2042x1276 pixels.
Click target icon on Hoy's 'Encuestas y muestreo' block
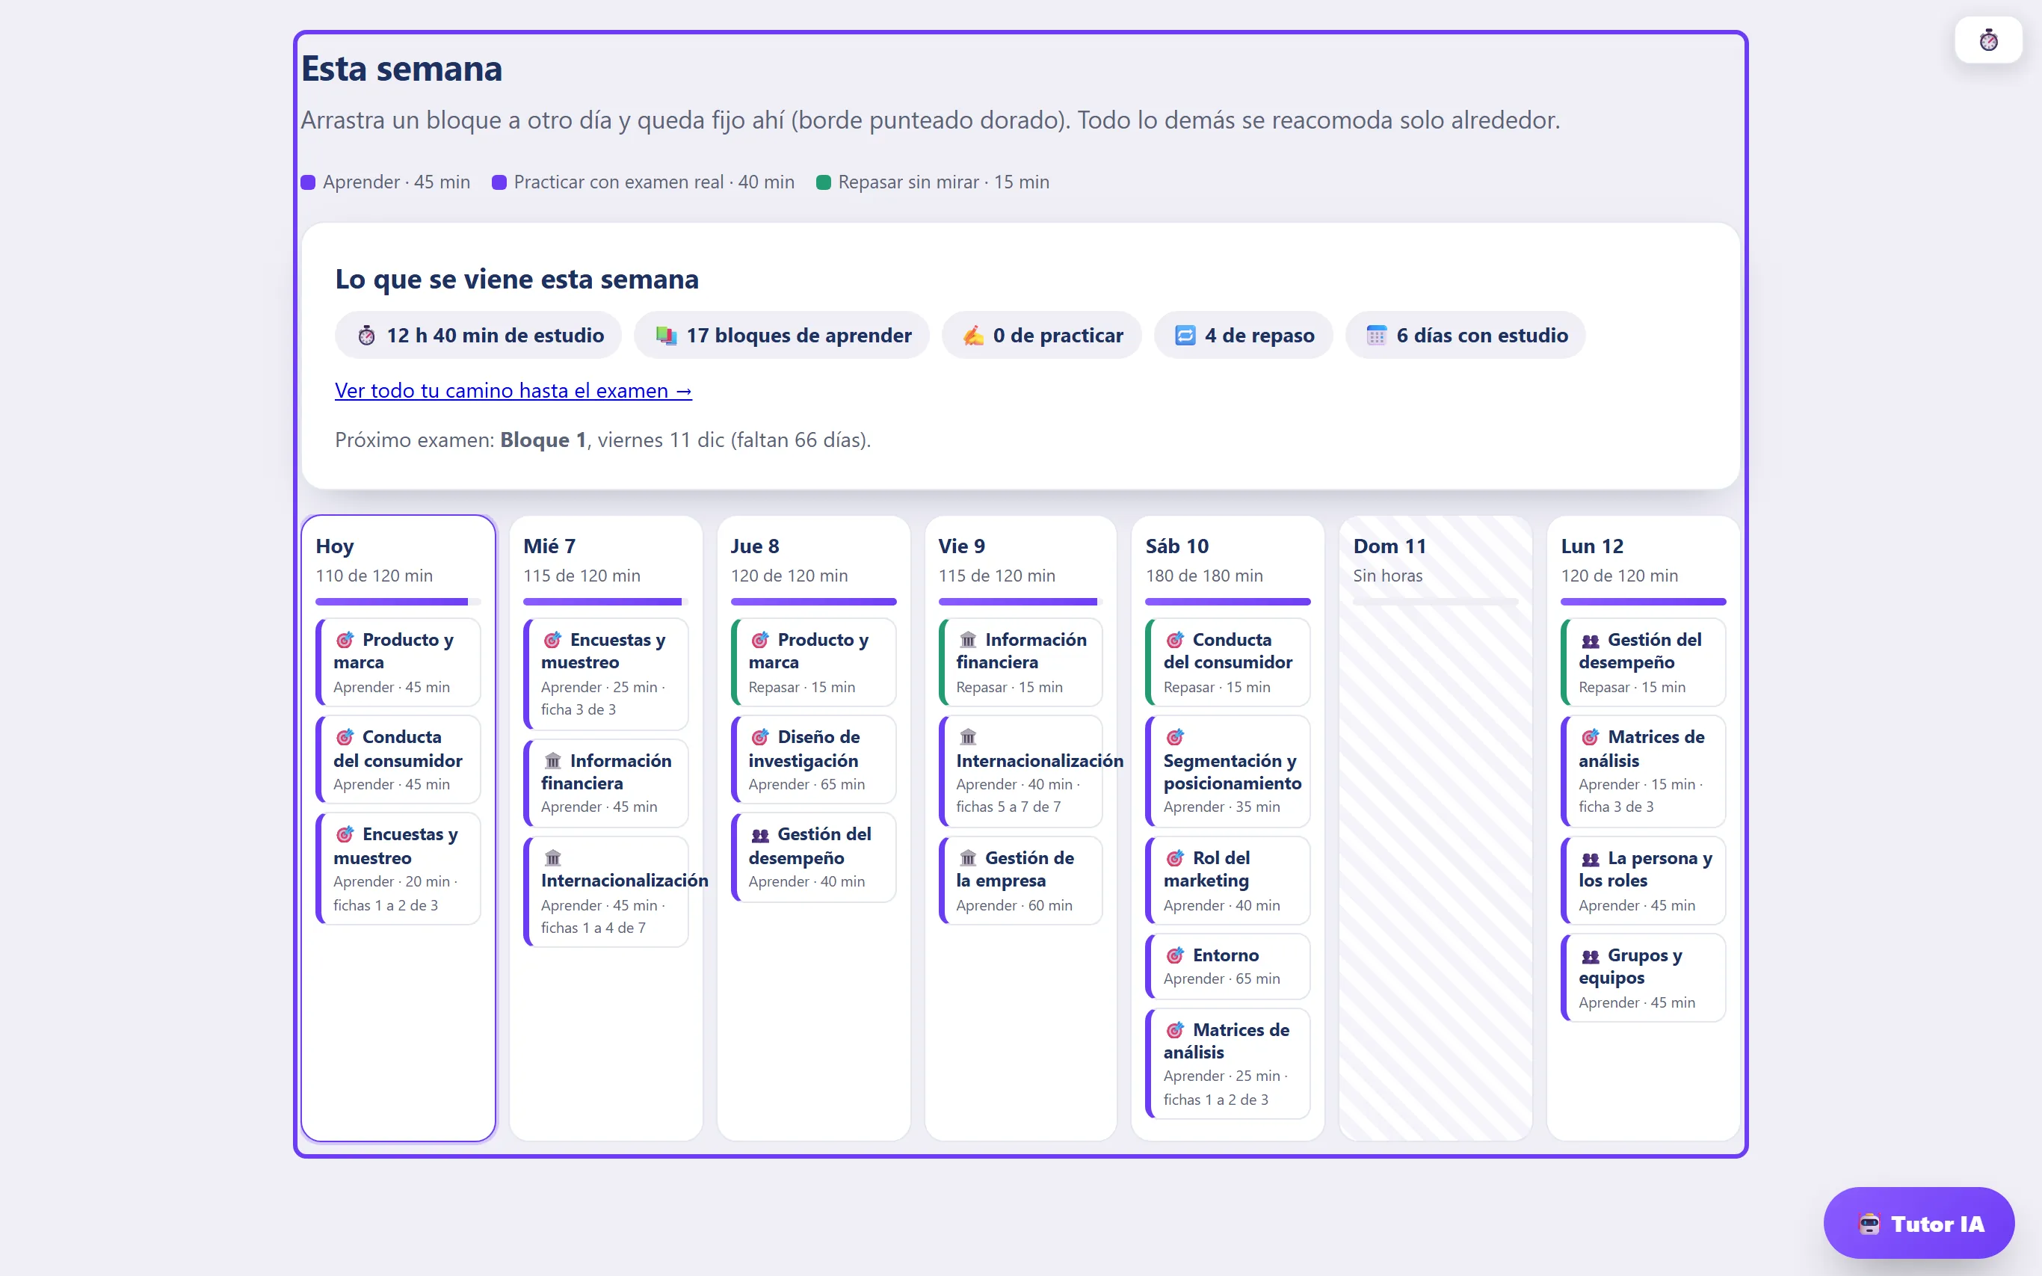coord(345,835)
